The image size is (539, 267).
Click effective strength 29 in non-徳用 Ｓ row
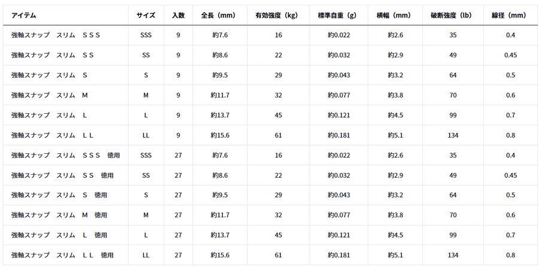point(278,75)
